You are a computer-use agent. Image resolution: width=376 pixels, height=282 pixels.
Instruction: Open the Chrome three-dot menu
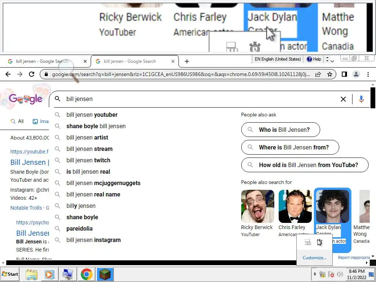368,74
